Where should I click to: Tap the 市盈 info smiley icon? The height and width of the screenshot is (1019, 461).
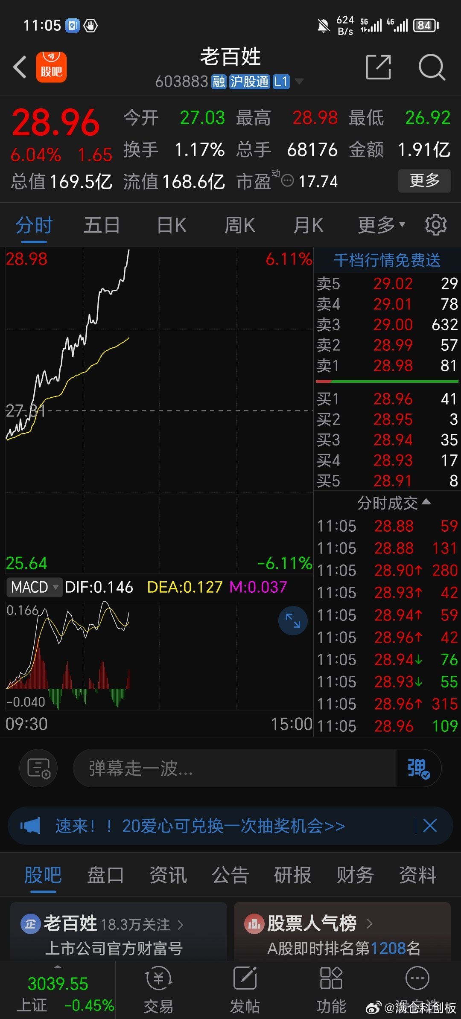tap(288, 181)
